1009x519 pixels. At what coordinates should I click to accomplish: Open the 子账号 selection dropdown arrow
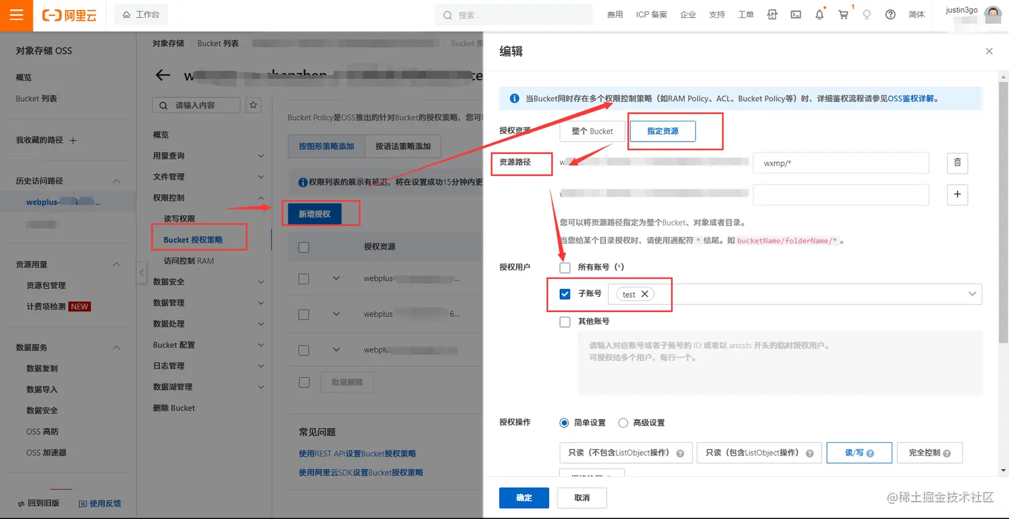pyautogui.click(x=972, y=294)
